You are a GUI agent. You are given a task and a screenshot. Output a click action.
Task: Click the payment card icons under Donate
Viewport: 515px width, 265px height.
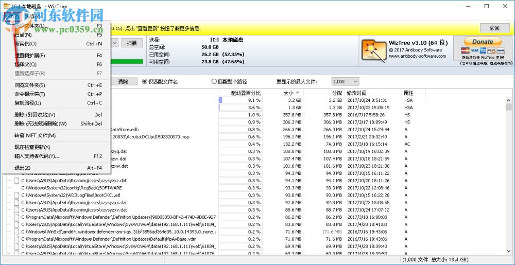pyautogui.click(x=483, y=50)
